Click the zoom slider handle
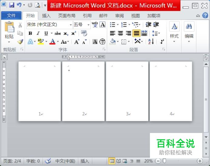The image size is (210, 166). click(x=164, y=161)
